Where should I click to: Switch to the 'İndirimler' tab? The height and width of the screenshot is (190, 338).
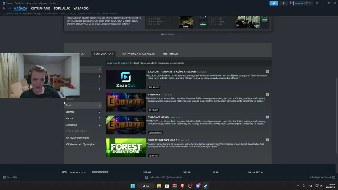pyautogui.click(x=171, y=54)
